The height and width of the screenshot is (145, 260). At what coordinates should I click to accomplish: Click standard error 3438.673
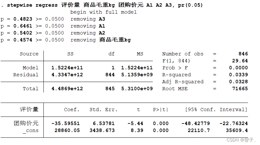(102, 130)
